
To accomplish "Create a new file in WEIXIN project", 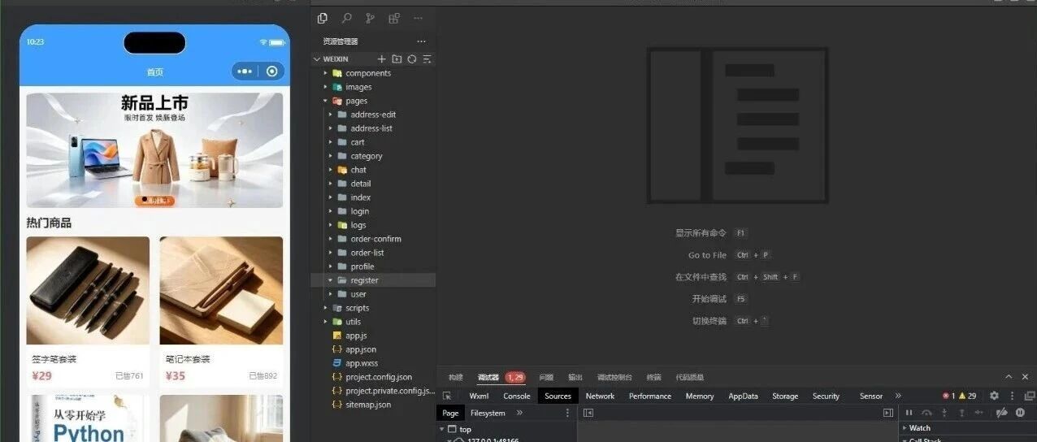I will click(382, 59).
